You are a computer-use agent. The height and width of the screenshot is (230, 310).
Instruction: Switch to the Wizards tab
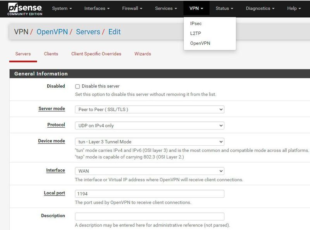[143, 54]
